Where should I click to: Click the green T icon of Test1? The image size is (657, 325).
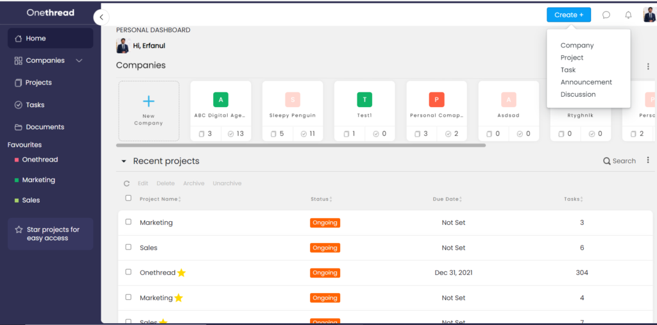pyautogui.click(x=364, y=99)
